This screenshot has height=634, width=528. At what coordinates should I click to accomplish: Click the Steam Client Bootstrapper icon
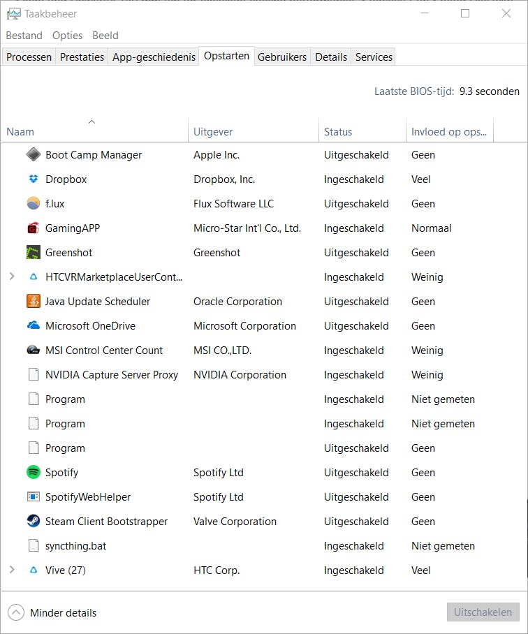tap(34, 522)
